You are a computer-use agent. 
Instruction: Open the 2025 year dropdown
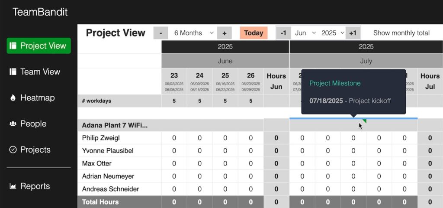tap(332, 33)
